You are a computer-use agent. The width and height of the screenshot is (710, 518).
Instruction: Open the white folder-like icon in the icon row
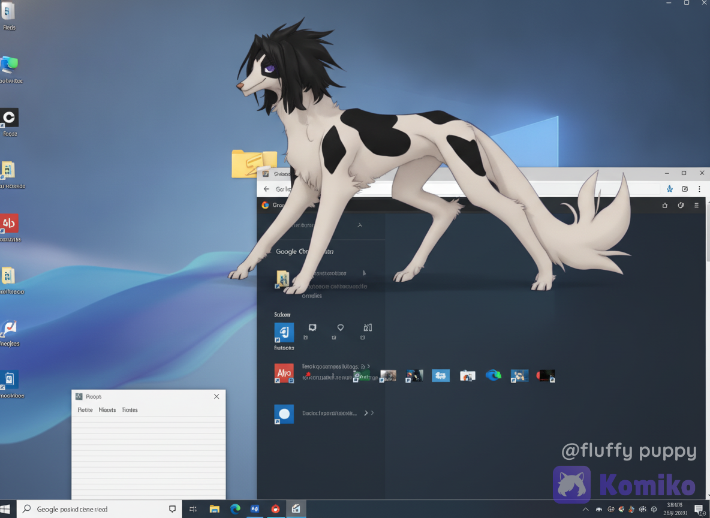tap(467, 376)
